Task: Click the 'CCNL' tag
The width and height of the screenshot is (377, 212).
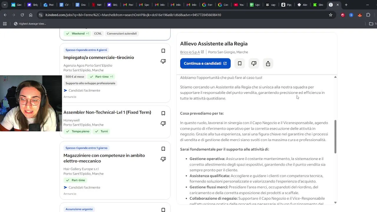Action: pos(98,34)
